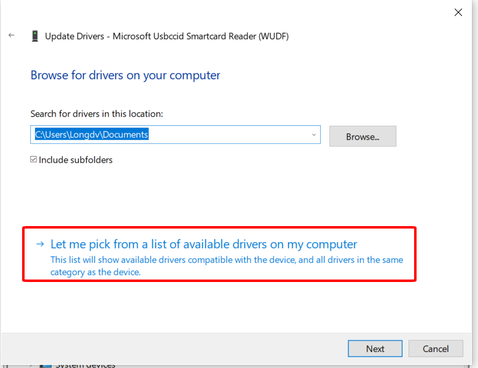Click the "Search for drivers in this location:" label
This screenshot has width=478, height=368.
[96, 114]
